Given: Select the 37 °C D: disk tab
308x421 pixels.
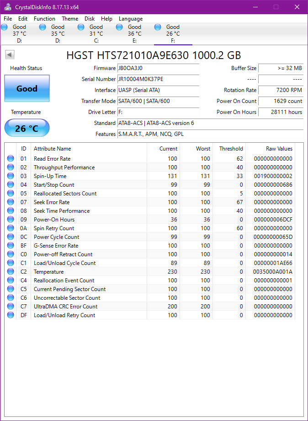Looking at the screenshot, I should pyautogui.click(x=19, y=33).
